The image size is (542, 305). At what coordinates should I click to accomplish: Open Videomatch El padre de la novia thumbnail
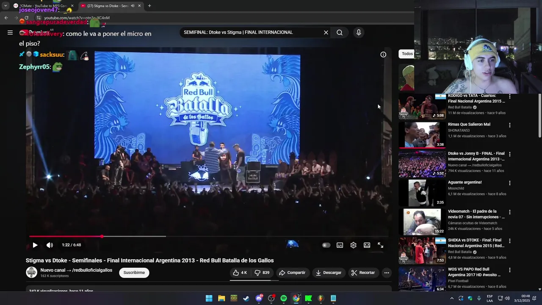pos(422,222)
